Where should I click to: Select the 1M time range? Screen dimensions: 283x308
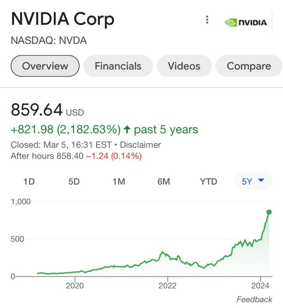[x=119, y=181]
